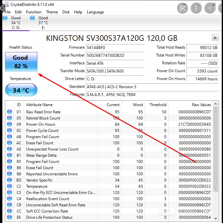
Task: Click Rotation Rate value ---- (SSD)
Action: [x=202, y=63]
